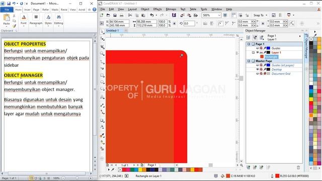Open the Layer Manager View flyout
This screenshot has height=181, width=322.
(262, 37)
